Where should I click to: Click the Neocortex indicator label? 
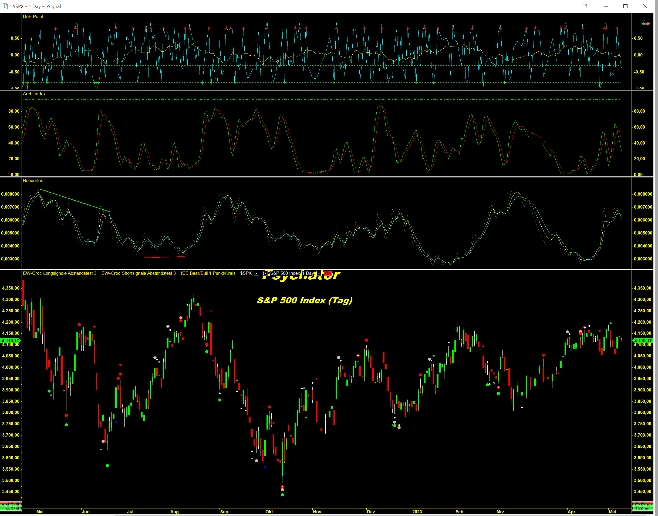pyautogui.click(x=33, y=181)
